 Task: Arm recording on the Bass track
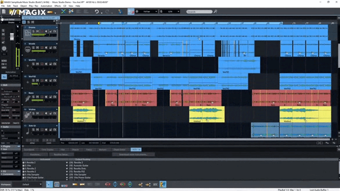42,97
